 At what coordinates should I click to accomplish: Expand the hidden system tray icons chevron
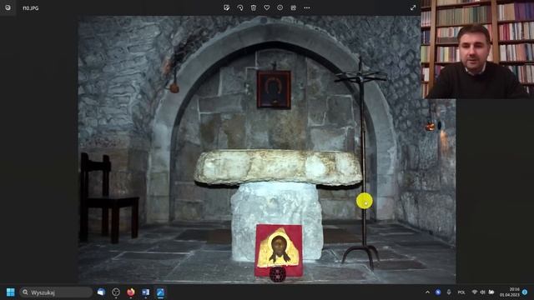427,292
